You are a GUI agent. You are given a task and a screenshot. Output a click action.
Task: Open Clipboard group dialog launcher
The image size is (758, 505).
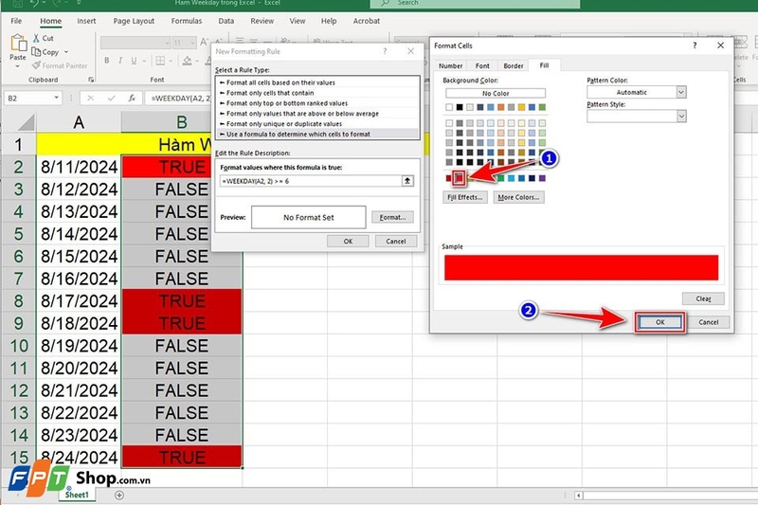[x=91, y=80]
